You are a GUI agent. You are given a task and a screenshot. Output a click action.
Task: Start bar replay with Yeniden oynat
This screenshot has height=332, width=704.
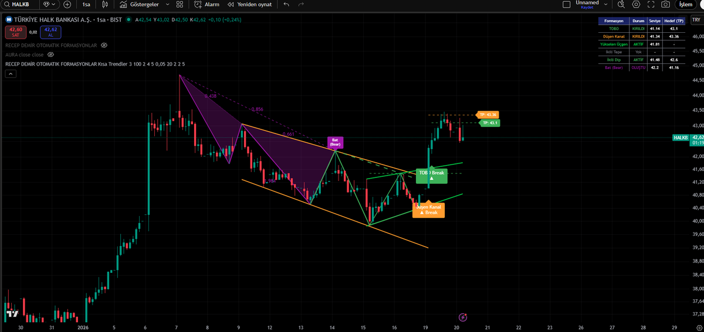[x=249, y=4]
